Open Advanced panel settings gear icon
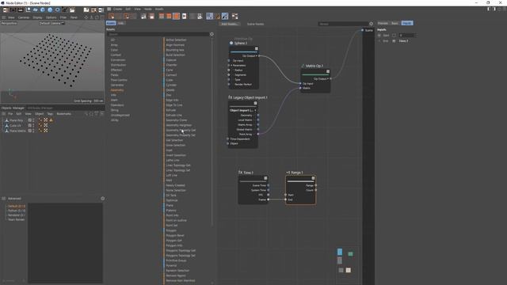Viewport: 507px width, 285px height. point(103,199)
